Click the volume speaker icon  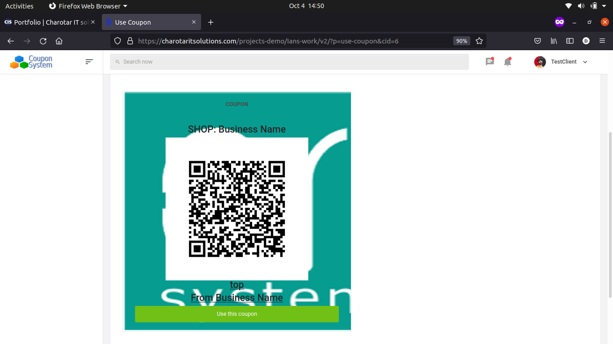point(581,6)
